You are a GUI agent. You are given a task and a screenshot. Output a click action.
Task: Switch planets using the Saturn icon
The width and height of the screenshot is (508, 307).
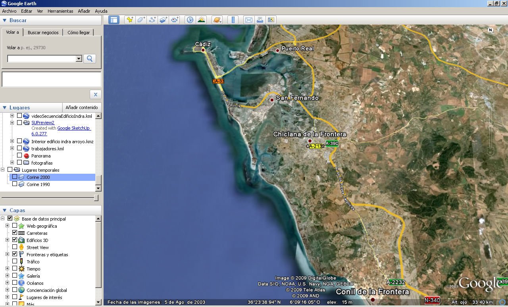[217, 19]
